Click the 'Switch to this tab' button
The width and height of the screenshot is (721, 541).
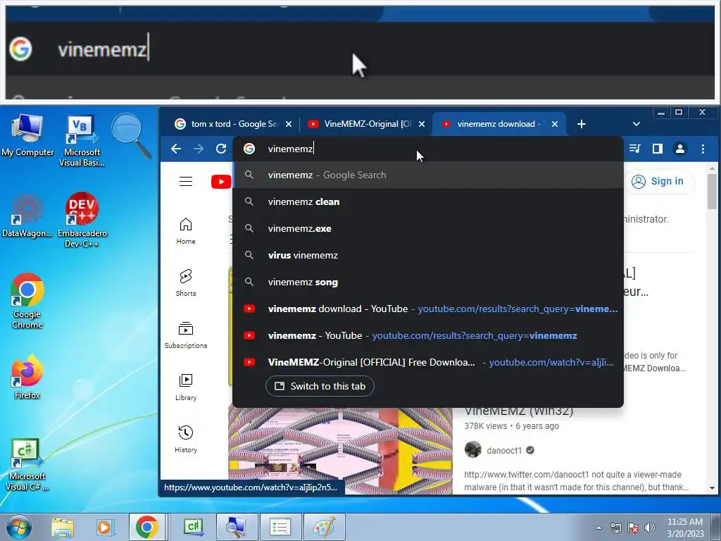[x=320, y=386]
